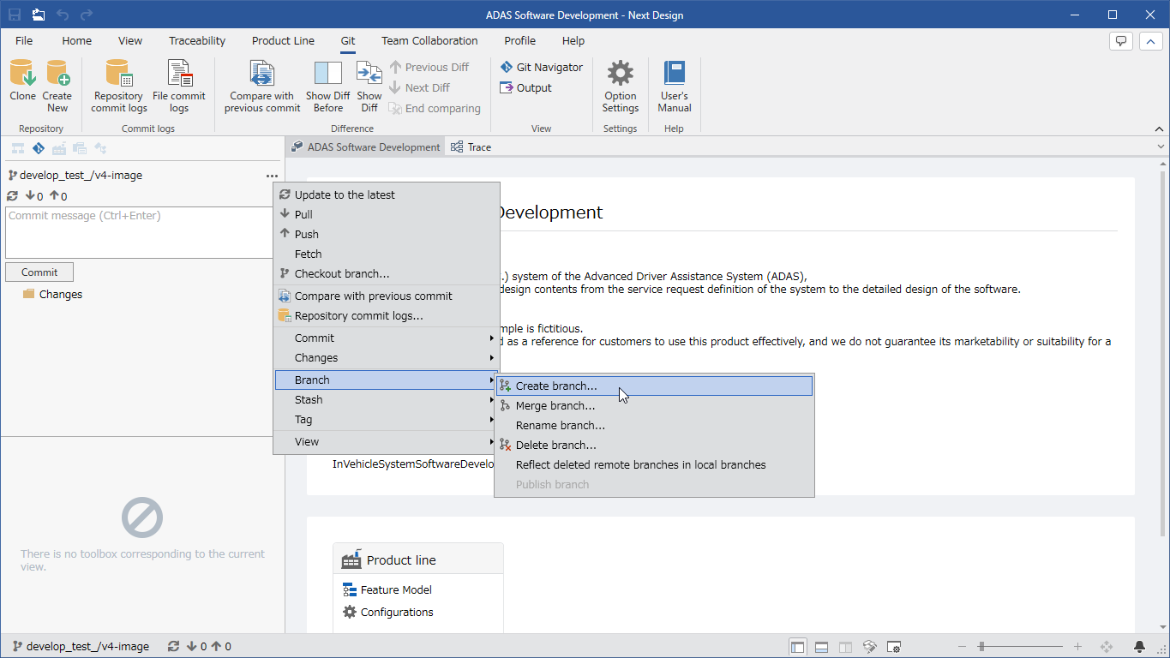Select Rename branch...
Screen dimensions: 1170x658
click(654, 425)
